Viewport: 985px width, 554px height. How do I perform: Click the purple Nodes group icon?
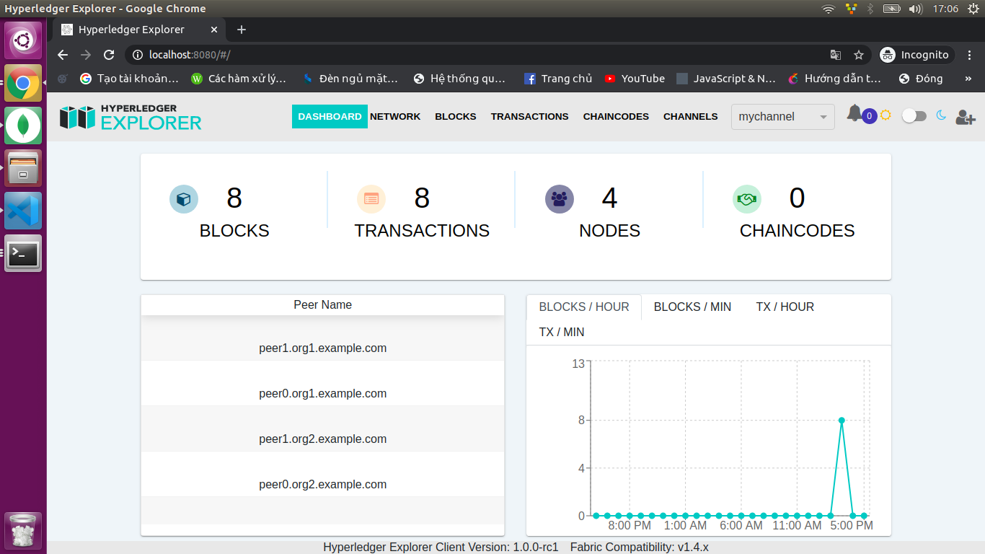pos(560,199)
